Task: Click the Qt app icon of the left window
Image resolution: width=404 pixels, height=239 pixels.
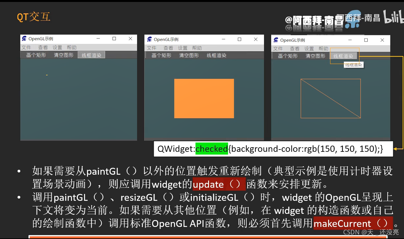Action: click(24, 39)
